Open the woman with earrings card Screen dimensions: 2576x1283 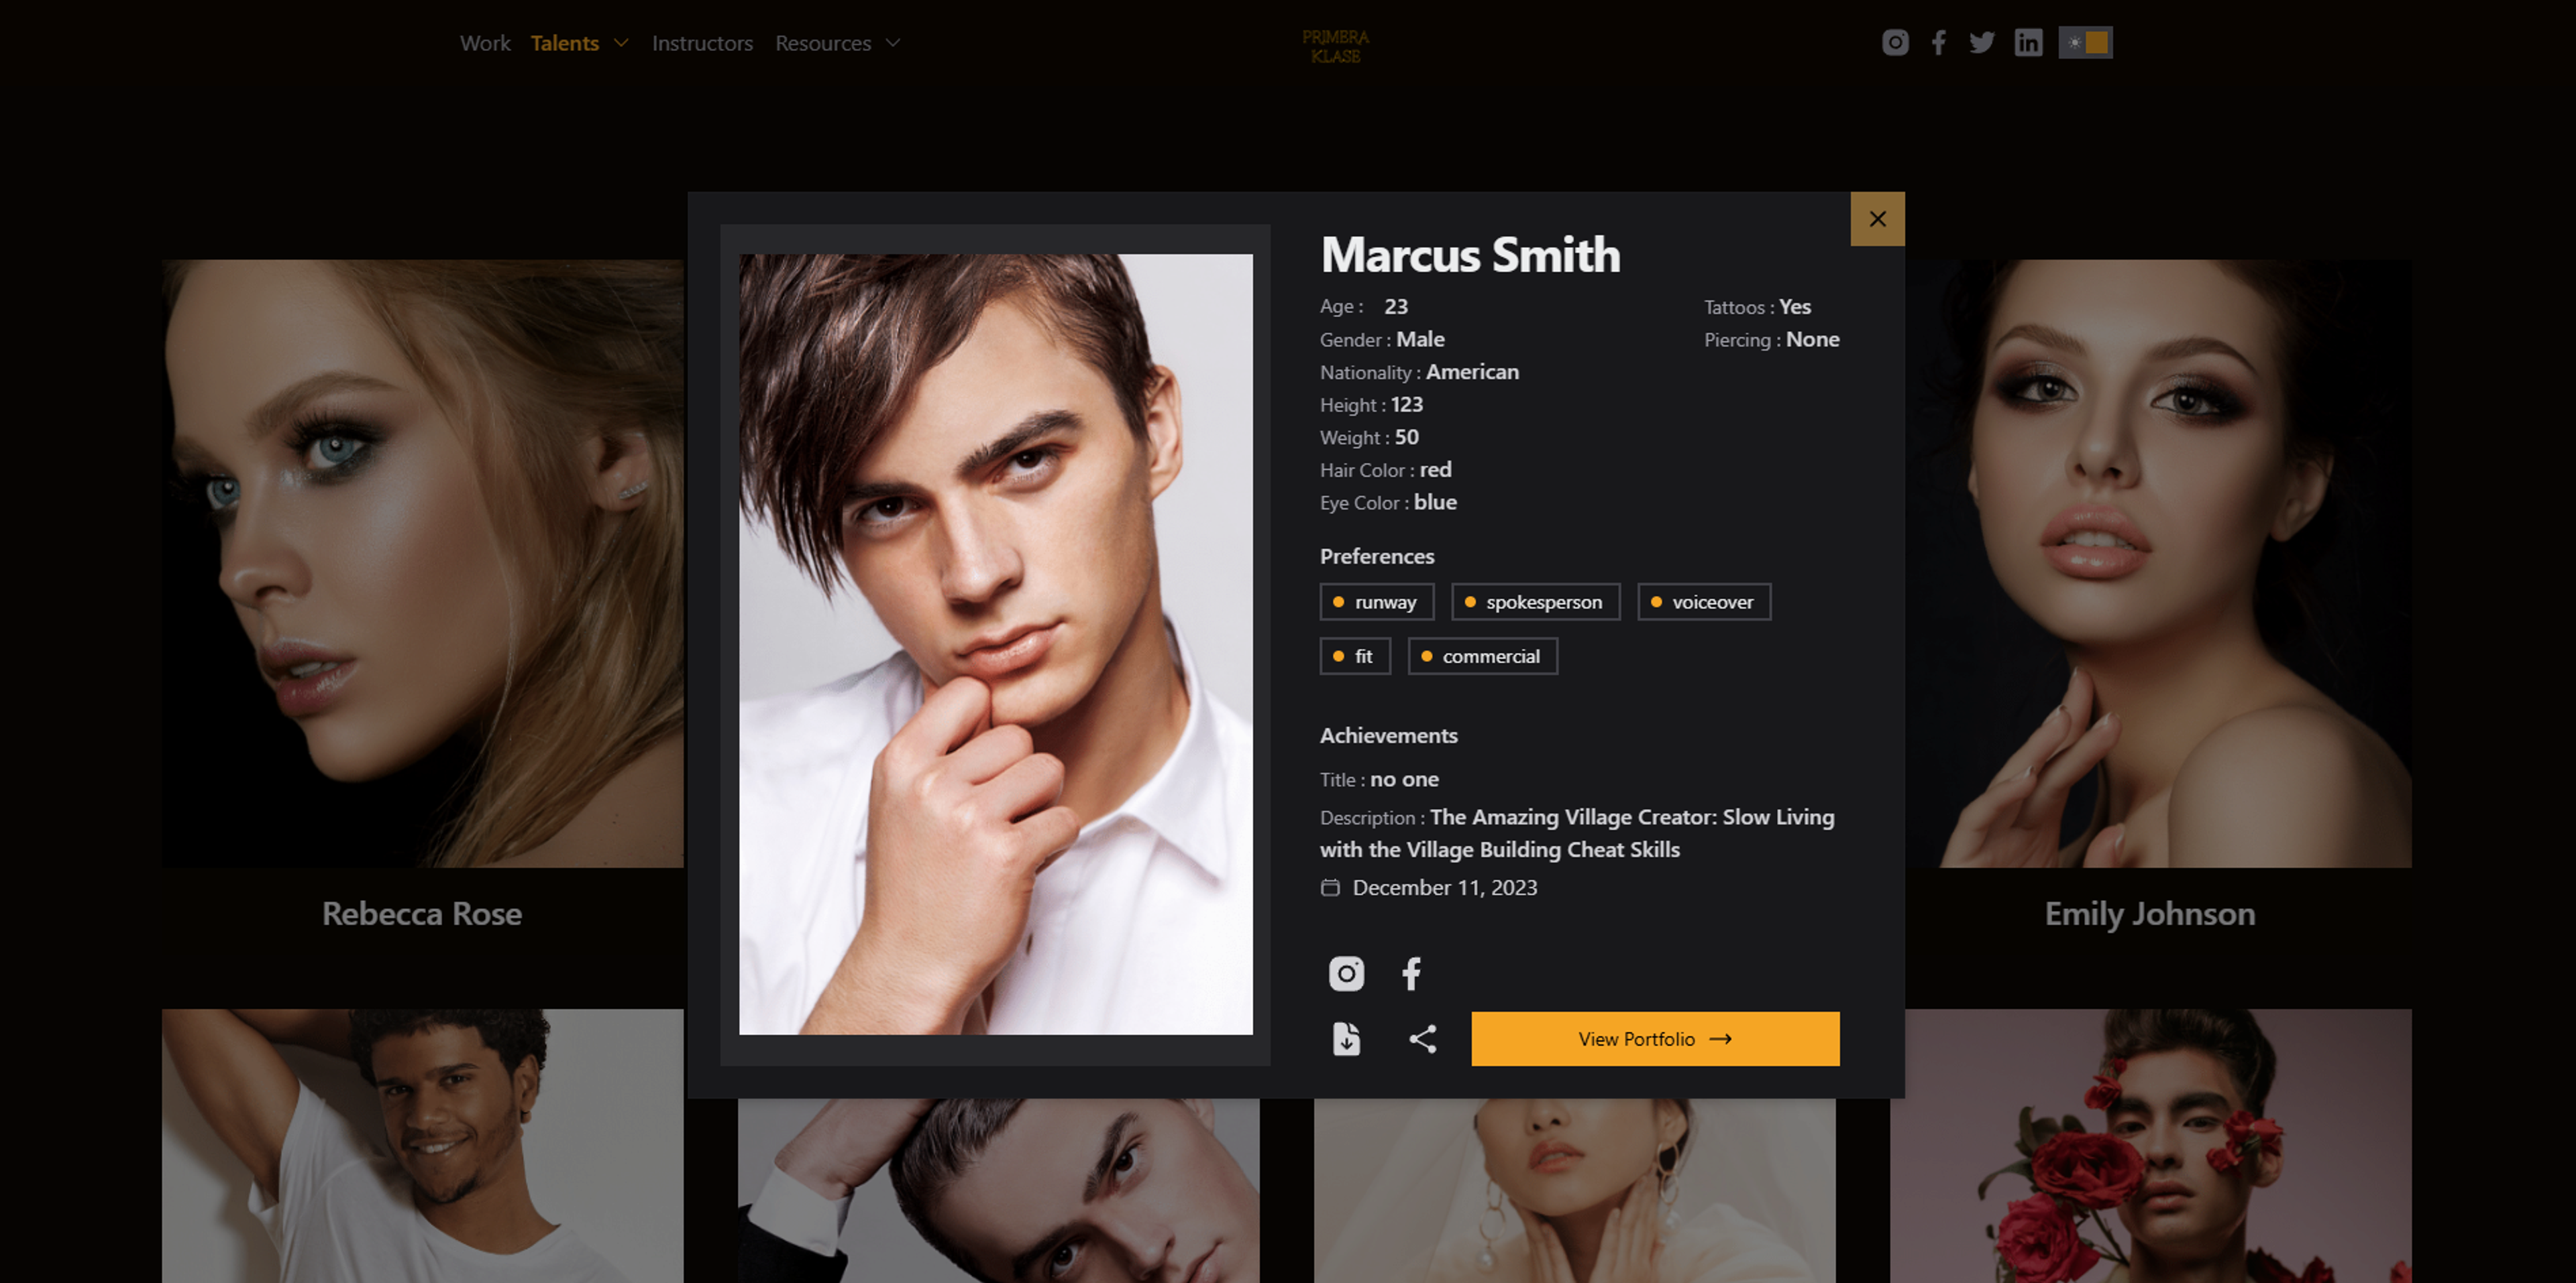(1574, 1191)
